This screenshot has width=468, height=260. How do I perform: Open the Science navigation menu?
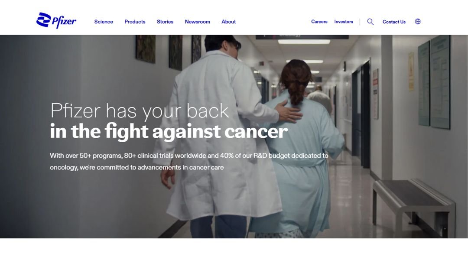tap(104, 22)
